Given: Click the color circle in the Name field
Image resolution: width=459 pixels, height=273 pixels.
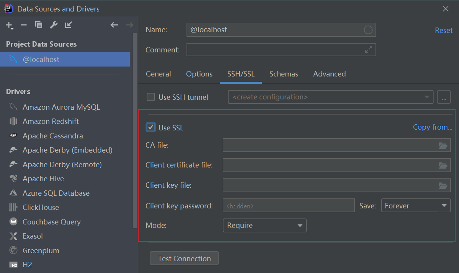Looking at the screenshot, I should (368, 30).
